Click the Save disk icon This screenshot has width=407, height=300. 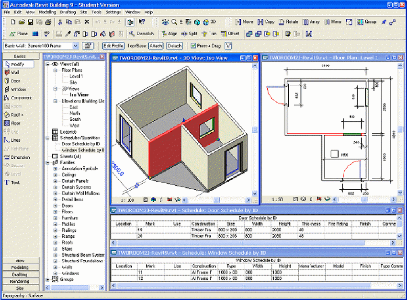(x=30, y=22)
